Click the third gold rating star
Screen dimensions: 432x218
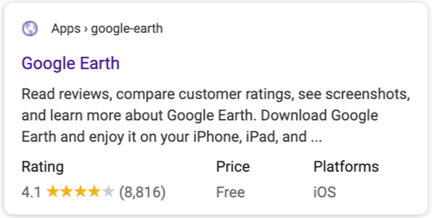coord(80,192)
